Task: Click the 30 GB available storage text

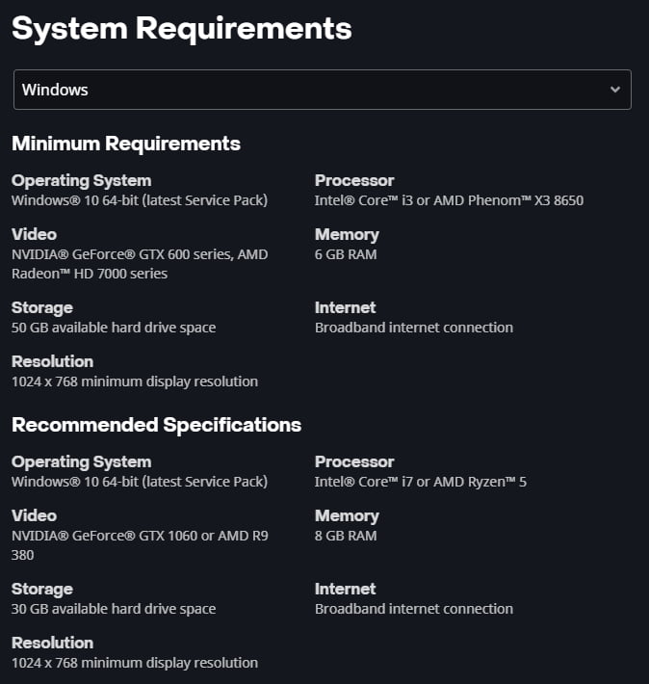Action: [x=114, y=609]
